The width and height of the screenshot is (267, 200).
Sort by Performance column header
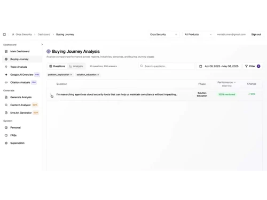pos(226,83)
